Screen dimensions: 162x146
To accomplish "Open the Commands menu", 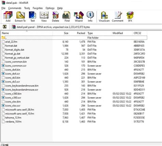I will tap(15, 8).
